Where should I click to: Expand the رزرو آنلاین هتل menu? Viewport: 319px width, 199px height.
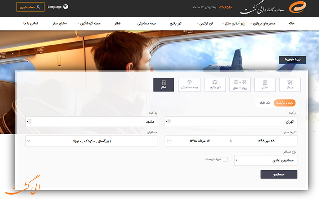(234, 23)
